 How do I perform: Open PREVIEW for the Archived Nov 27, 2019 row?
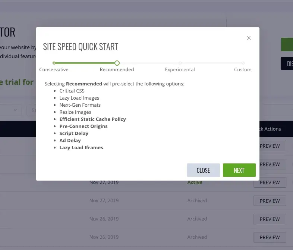tap(270, 201)
